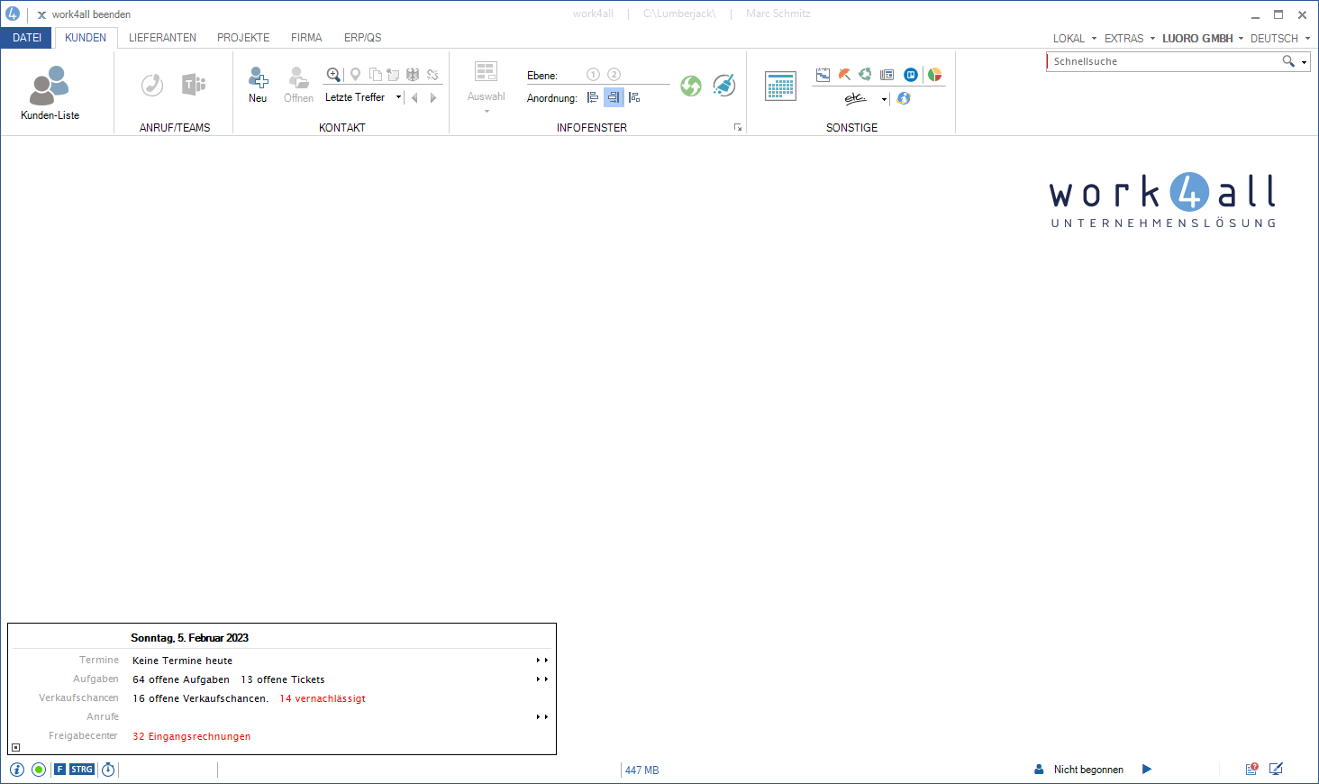Open the LUORO GMBH dropdown

1202,39
